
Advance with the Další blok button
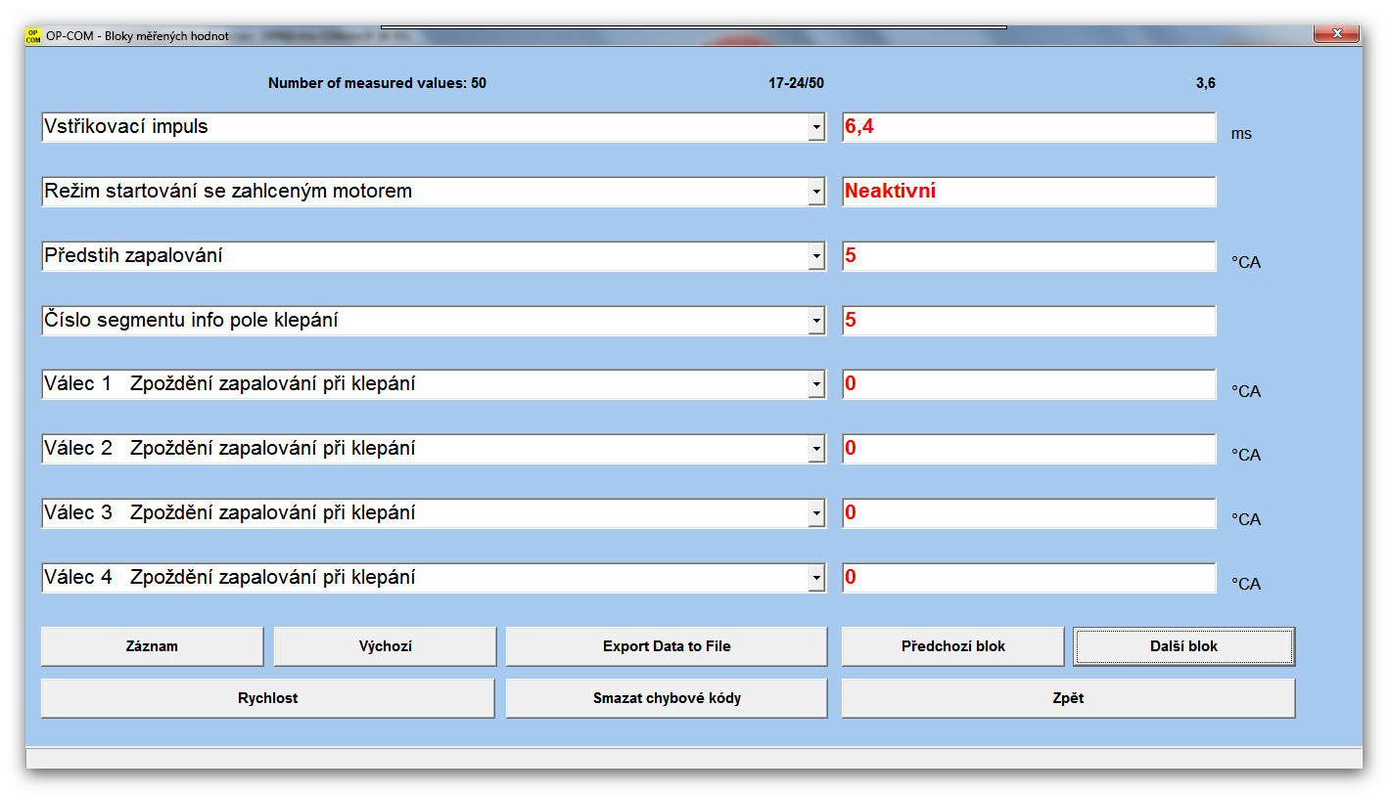tap(1183, 646)
